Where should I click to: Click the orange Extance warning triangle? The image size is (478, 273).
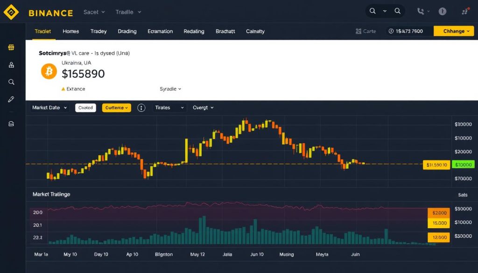(63, 89)
